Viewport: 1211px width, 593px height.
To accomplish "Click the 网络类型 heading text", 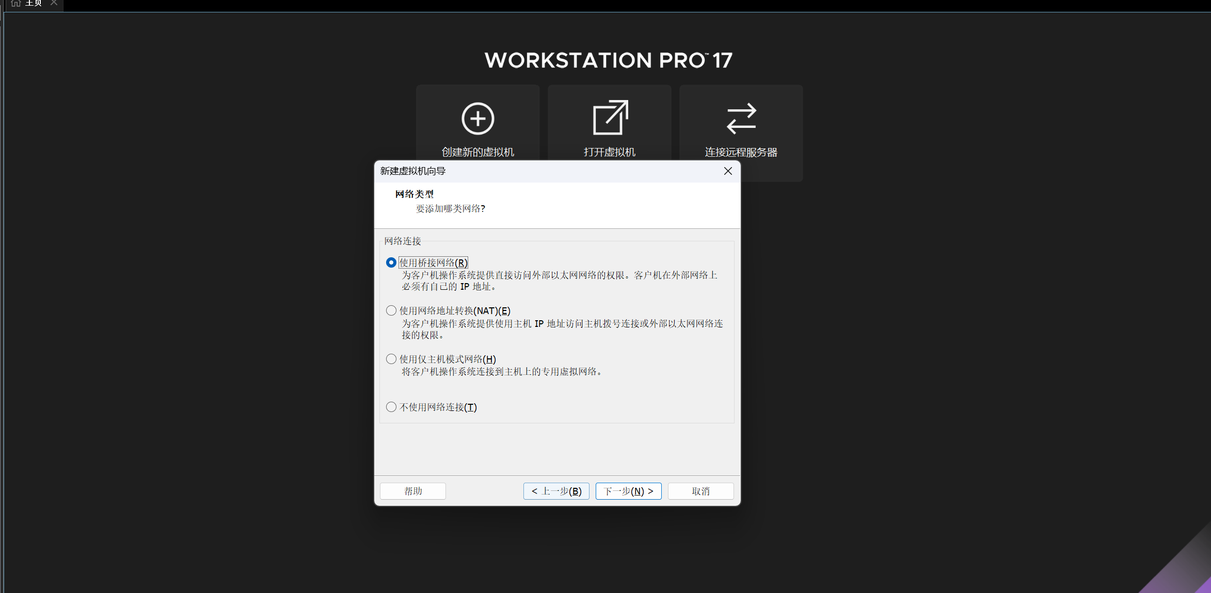I will click(x=415, y=194).
